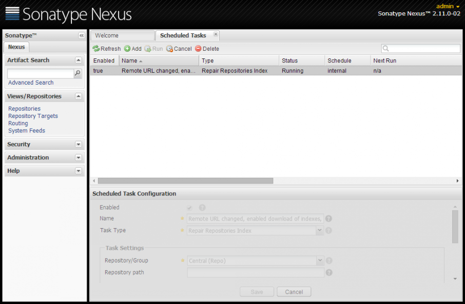465x304 pixels.
Task: Expand the Security section
Action: click(x=79, y=144)
